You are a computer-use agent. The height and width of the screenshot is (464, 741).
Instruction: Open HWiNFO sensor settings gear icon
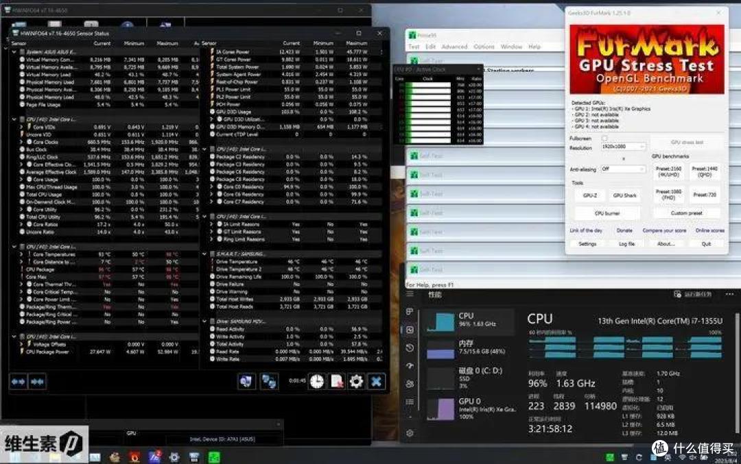tap(356, 381)
